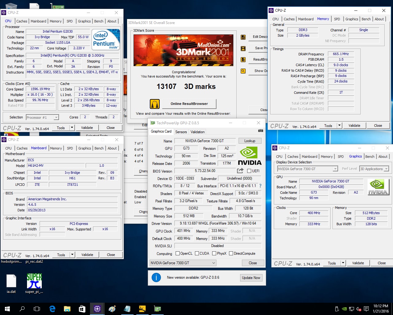Screen dimensions: 393x315
Task: Toggle the UEFI checkbox in GPU-Z
Action: (249, 171)
